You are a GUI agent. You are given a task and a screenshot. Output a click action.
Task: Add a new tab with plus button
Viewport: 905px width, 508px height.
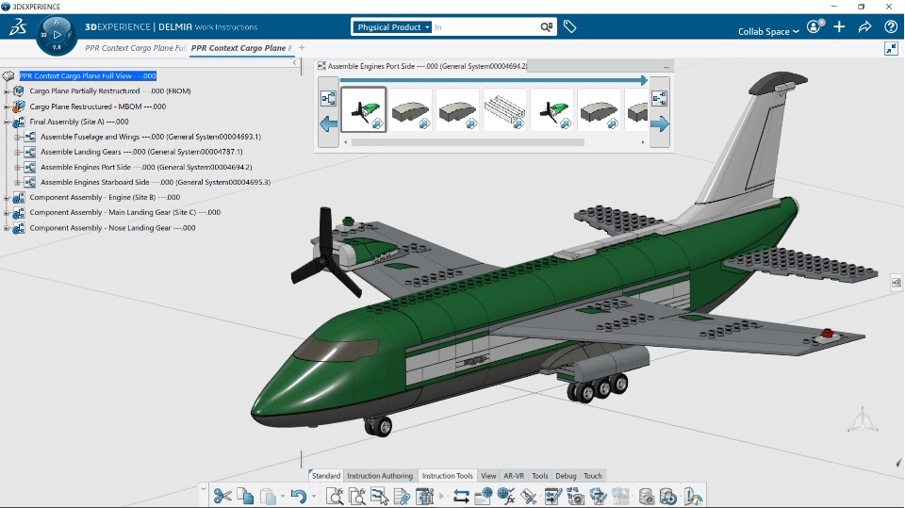click(x=302, y=48)
